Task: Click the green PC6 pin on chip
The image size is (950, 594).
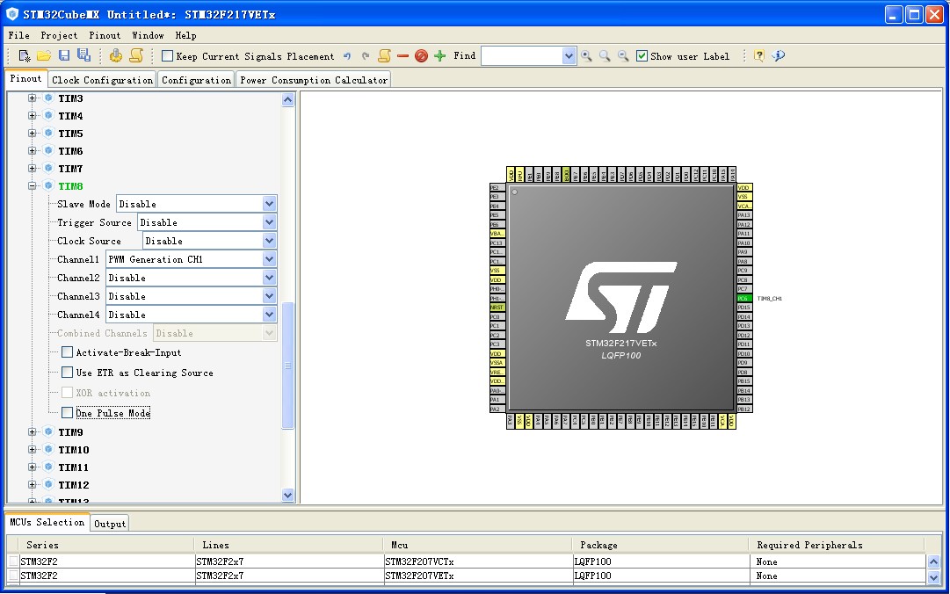Action: (x=744, y=299)
